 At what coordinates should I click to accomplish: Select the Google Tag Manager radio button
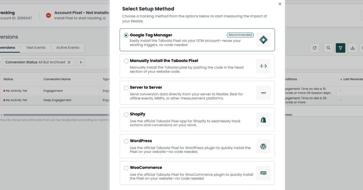126,35
